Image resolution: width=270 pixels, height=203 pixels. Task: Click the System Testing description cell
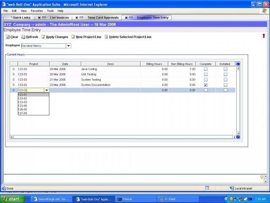tap(111, 80)
